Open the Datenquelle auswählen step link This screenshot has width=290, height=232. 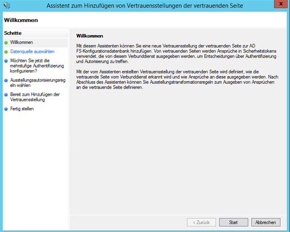[32, 51]
